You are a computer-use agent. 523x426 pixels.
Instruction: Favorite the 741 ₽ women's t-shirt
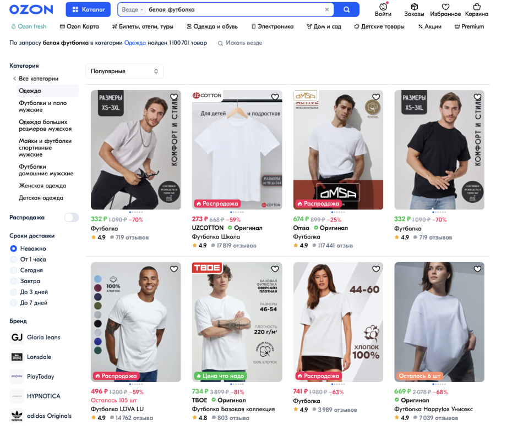point(376,269)
